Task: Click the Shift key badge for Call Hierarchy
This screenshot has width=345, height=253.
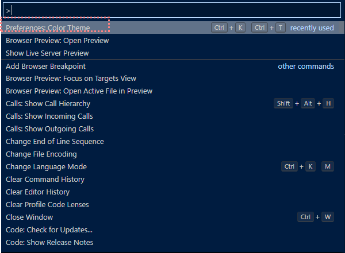Action: (x=283, y=103)
